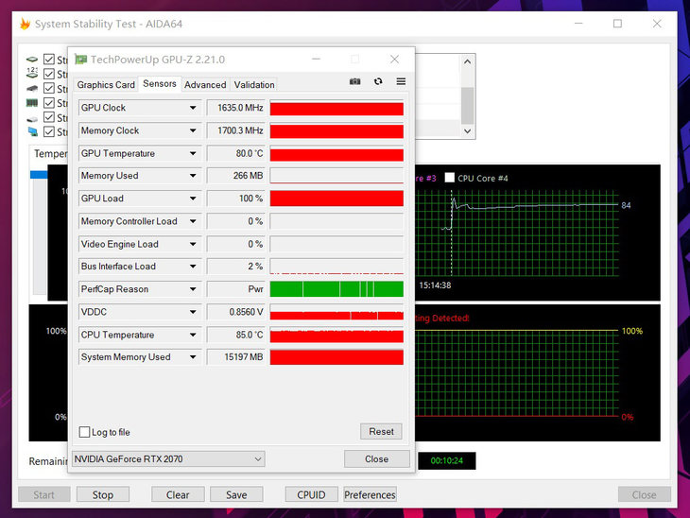Click the FPU stress '123' icon in AIDA64
Viewport: 690px width, 518px height.
point(32,73)
